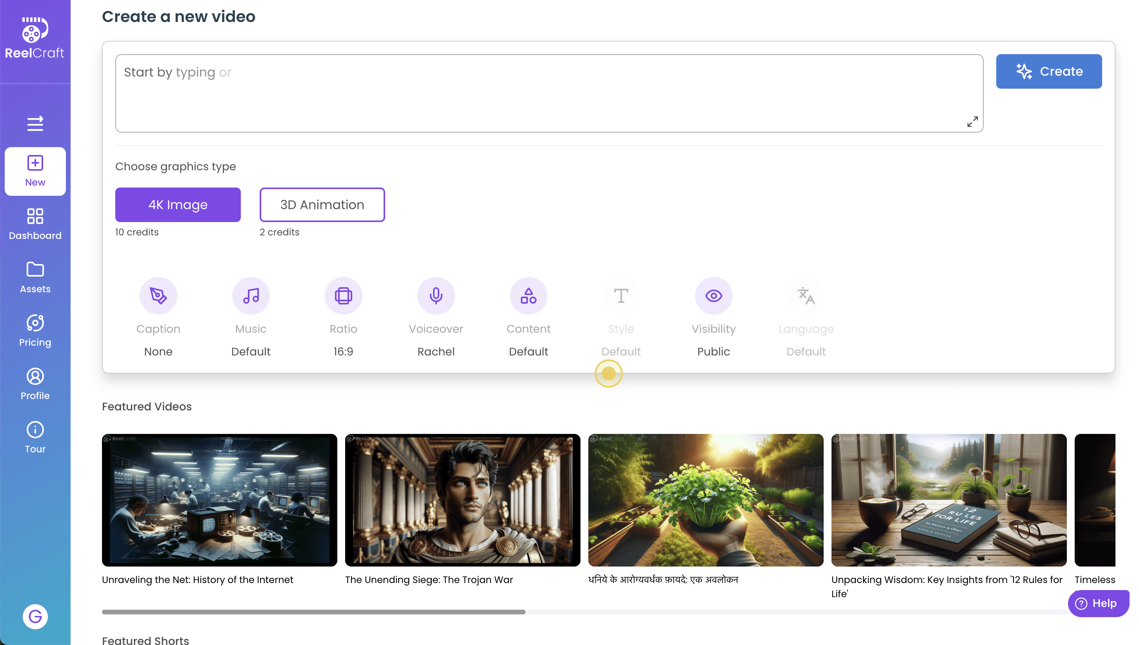Select the Voiceover microphone icon

[x=436, y=295]
